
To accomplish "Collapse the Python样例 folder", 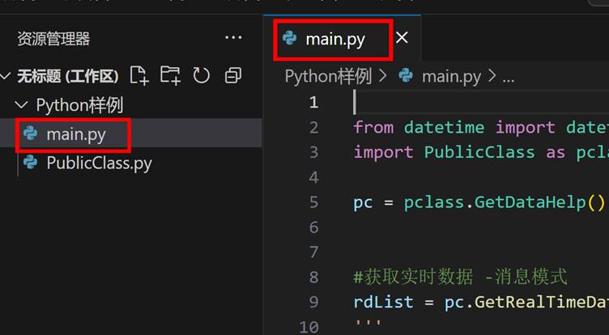I will tap(22, 105).
